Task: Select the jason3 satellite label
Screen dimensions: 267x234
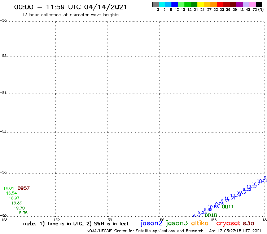Action: pos(177,223)
